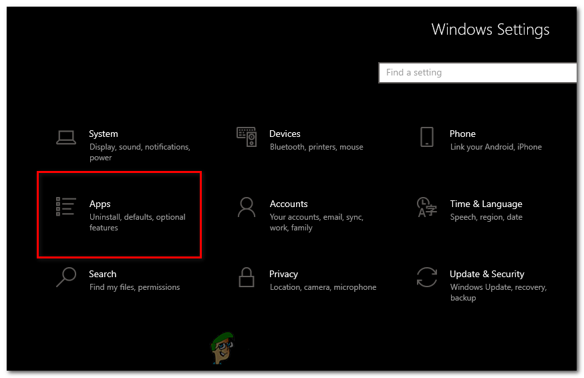Click the Time & Language icon

click(x=427, y=207)
